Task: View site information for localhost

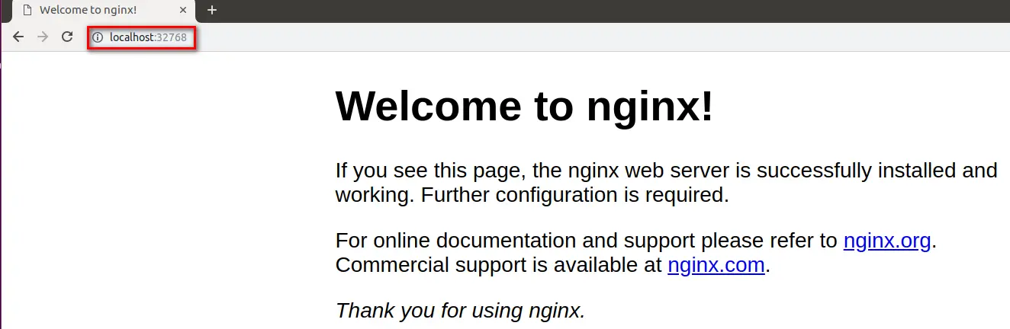Action: tap(98, 37)
